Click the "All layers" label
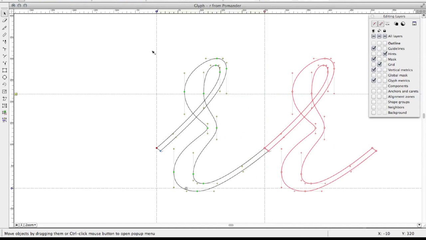The height and width of the screenshot is (240, 426). tap(395, 36)
